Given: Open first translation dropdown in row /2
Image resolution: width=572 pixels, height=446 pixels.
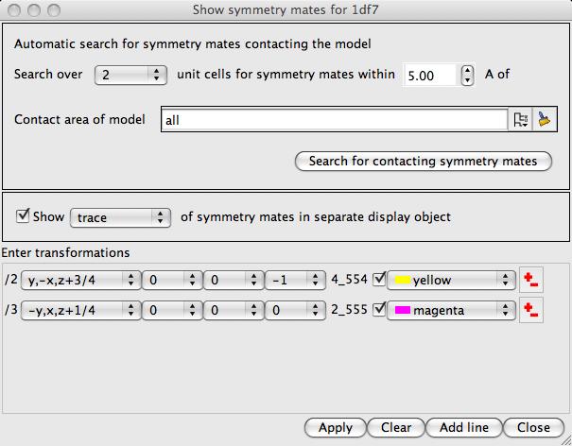Looking at the screenshot, I should click(172, 280).
